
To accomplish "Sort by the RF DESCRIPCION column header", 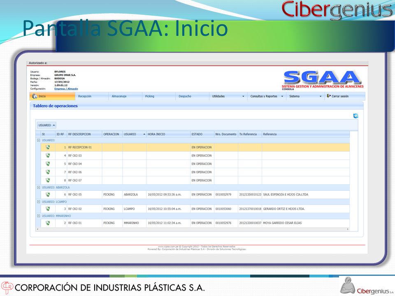I will coord(84,134).
